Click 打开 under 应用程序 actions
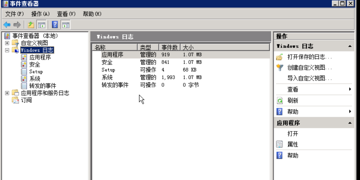The image size is (360, 180). pyautogui.click(x=293, y=134)
